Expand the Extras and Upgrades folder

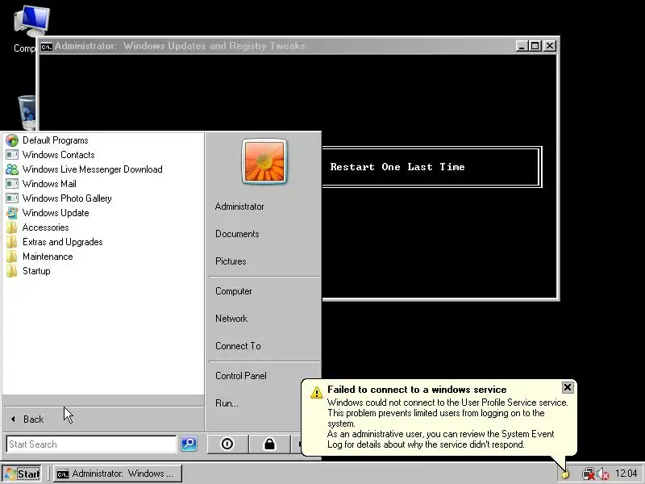(63, 242)
